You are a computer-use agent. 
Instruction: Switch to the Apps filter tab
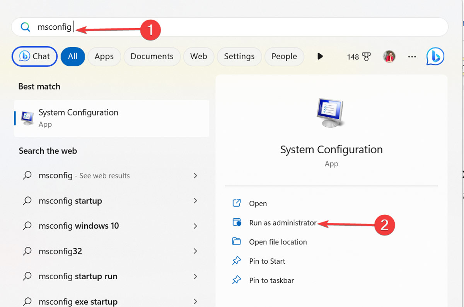coord(104,56)
